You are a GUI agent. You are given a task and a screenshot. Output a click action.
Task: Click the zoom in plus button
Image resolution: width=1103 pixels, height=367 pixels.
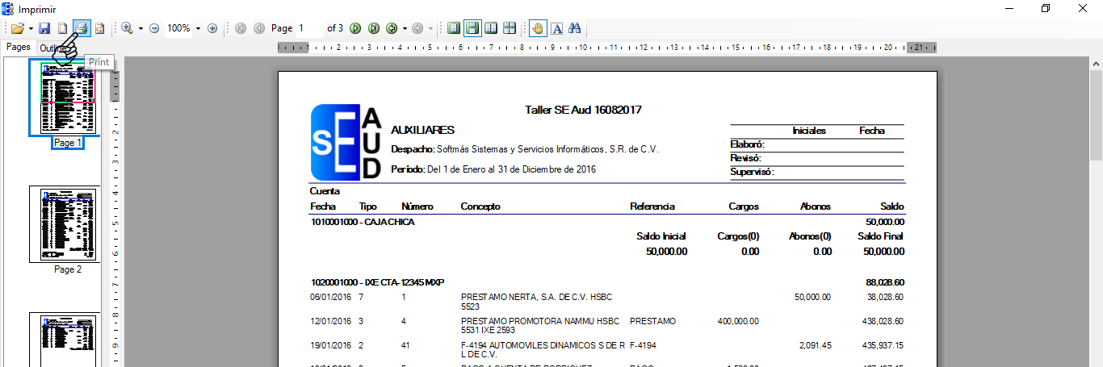pyautogui.click(x=212, y=28)
